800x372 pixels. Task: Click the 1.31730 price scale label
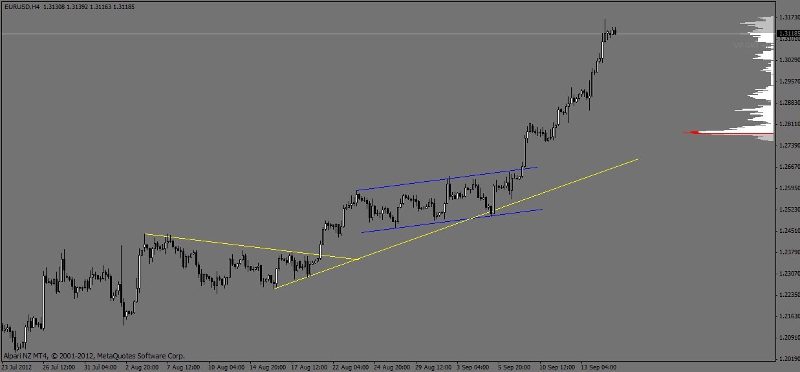click(789, 17)
